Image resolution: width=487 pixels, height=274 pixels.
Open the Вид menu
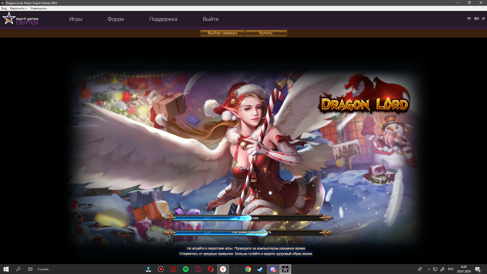pyautogui.click(x=4, y=8)
